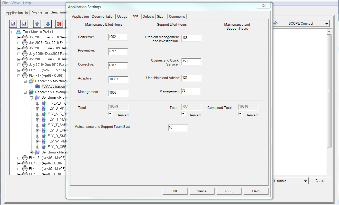
Task: Open the View menu
Action: coord(15,3)
